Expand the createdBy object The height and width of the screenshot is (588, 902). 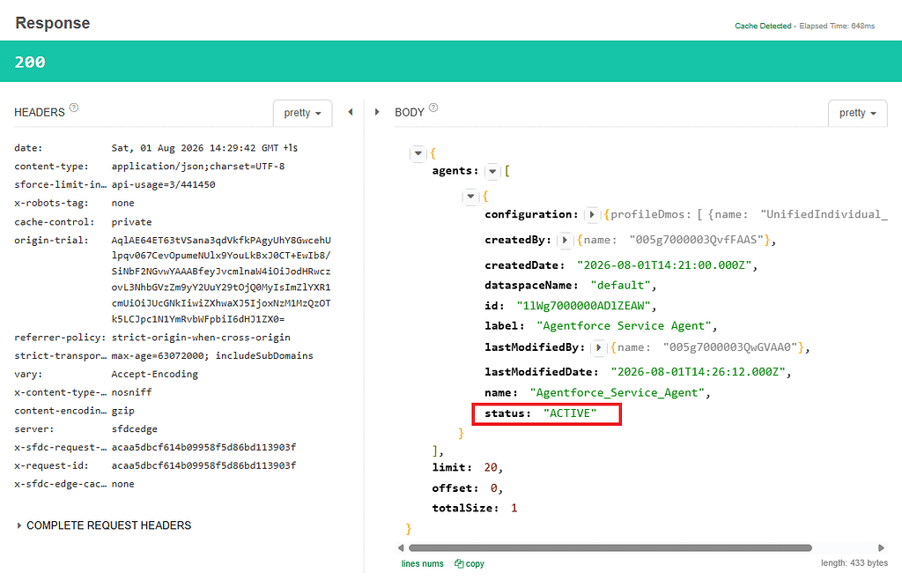click(565, 240)
